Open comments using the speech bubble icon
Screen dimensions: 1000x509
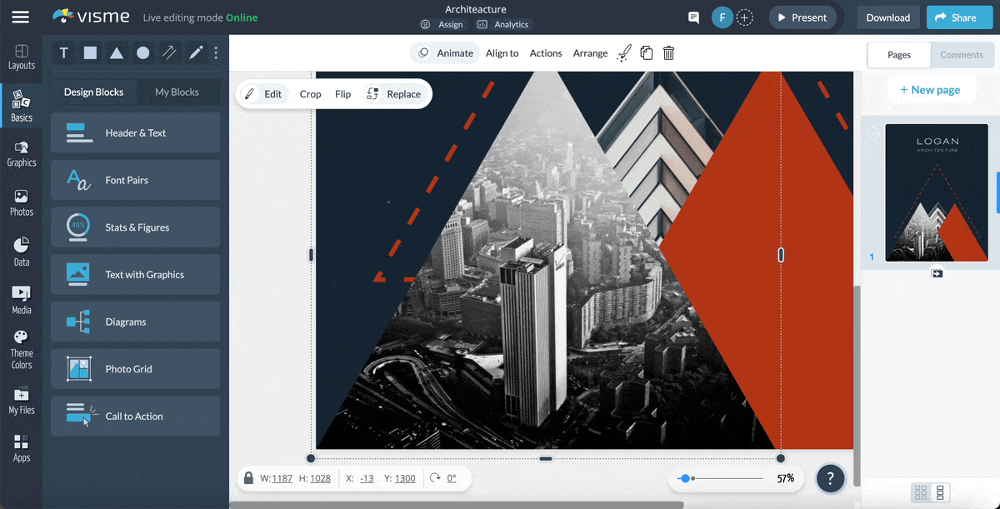pos(693,17)
